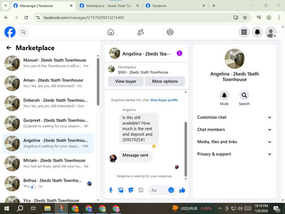Viewport: 285px width, 214px height.
Task: Open conversation information purple icon
Action: point(180,53)
